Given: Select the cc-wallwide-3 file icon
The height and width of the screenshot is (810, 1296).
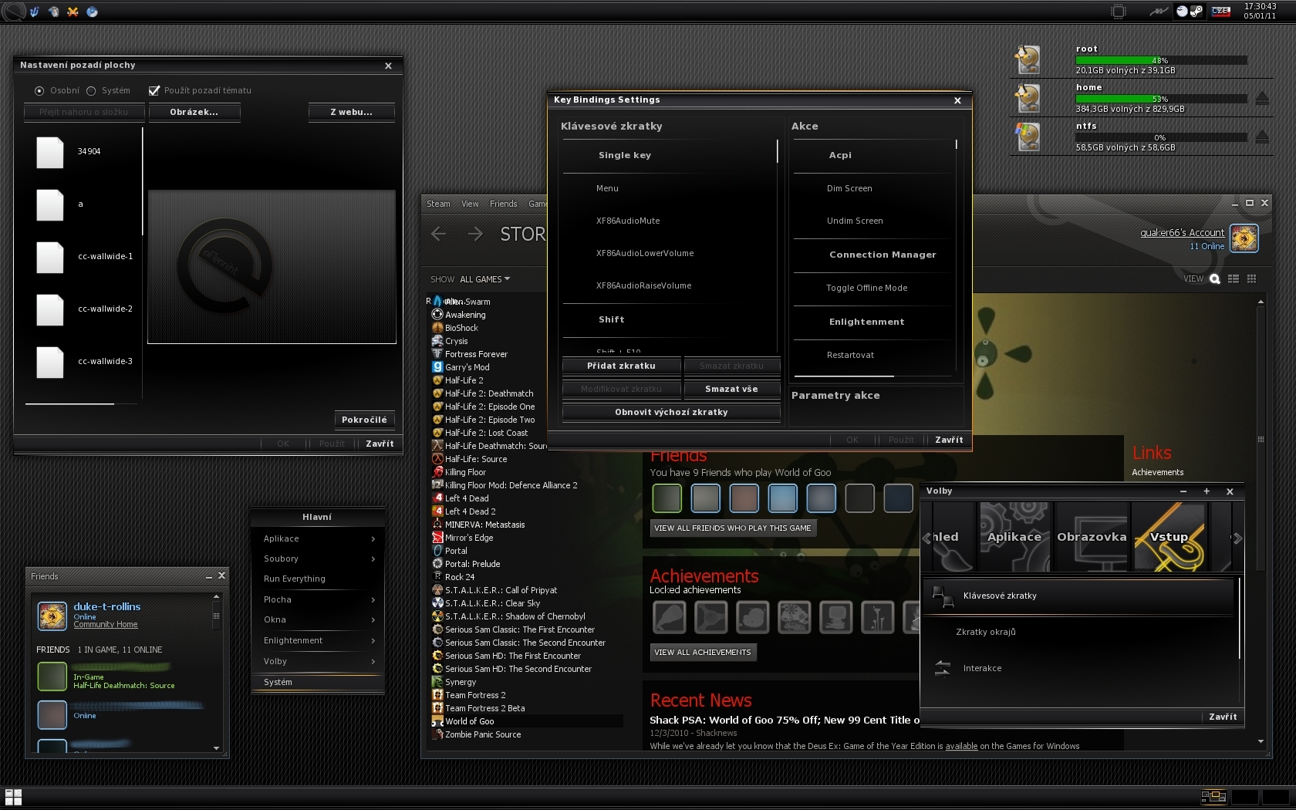Looking at the screenshot, I should click(50, 362).
